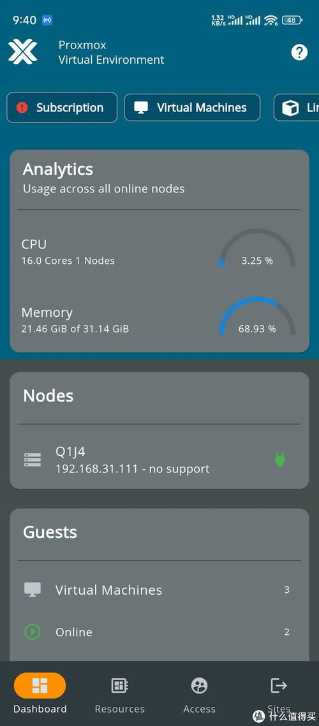
Task: Click the Memory usage gauge 68.93 %
Action: [x=257, y=317]
